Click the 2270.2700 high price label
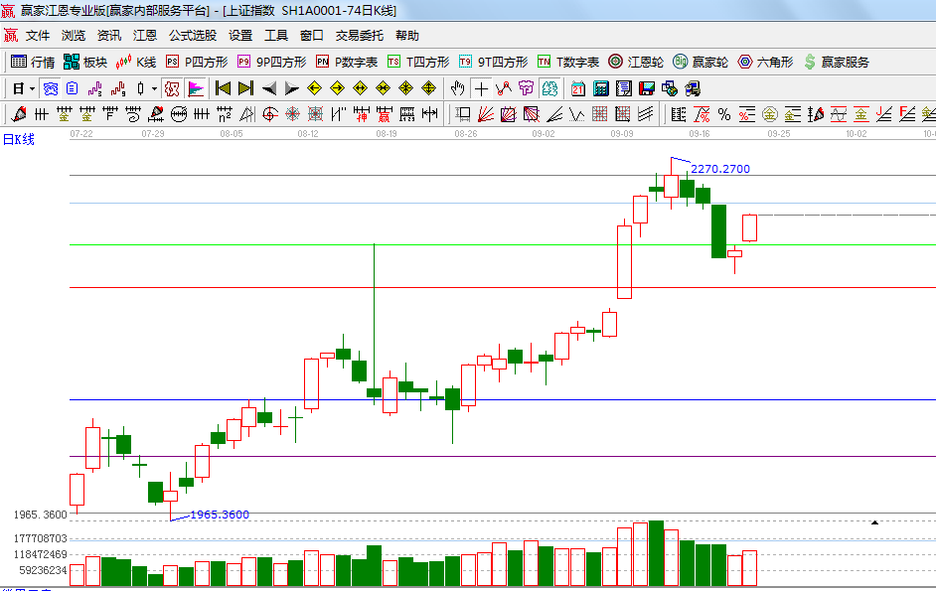Image resolution: width=936 pixels, height=591 pixels. (x=720, y=169)
